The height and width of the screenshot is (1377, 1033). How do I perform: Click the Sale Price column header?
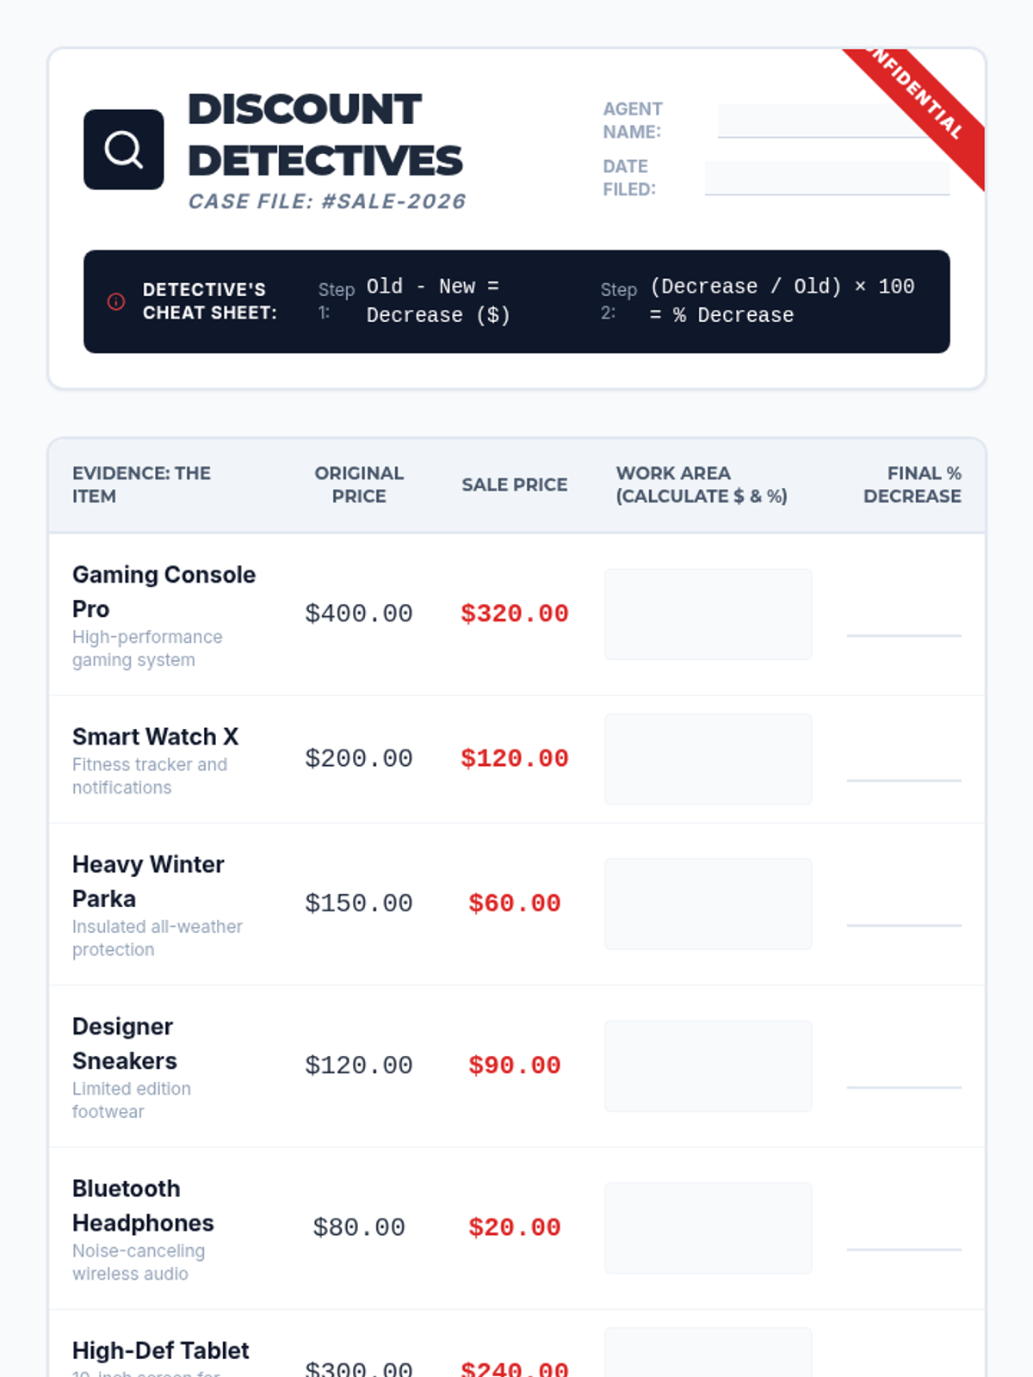click(514, 485)
